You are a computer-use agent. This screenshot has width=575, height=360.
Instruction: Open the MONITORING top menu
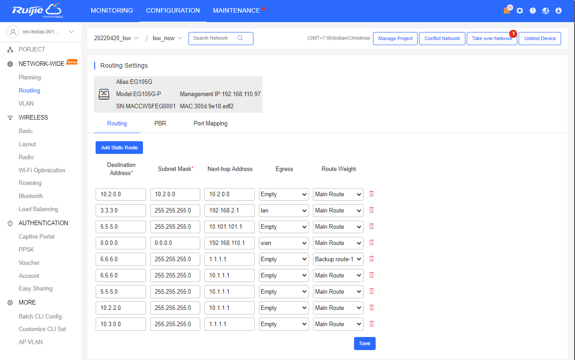[x=112, y=10]
